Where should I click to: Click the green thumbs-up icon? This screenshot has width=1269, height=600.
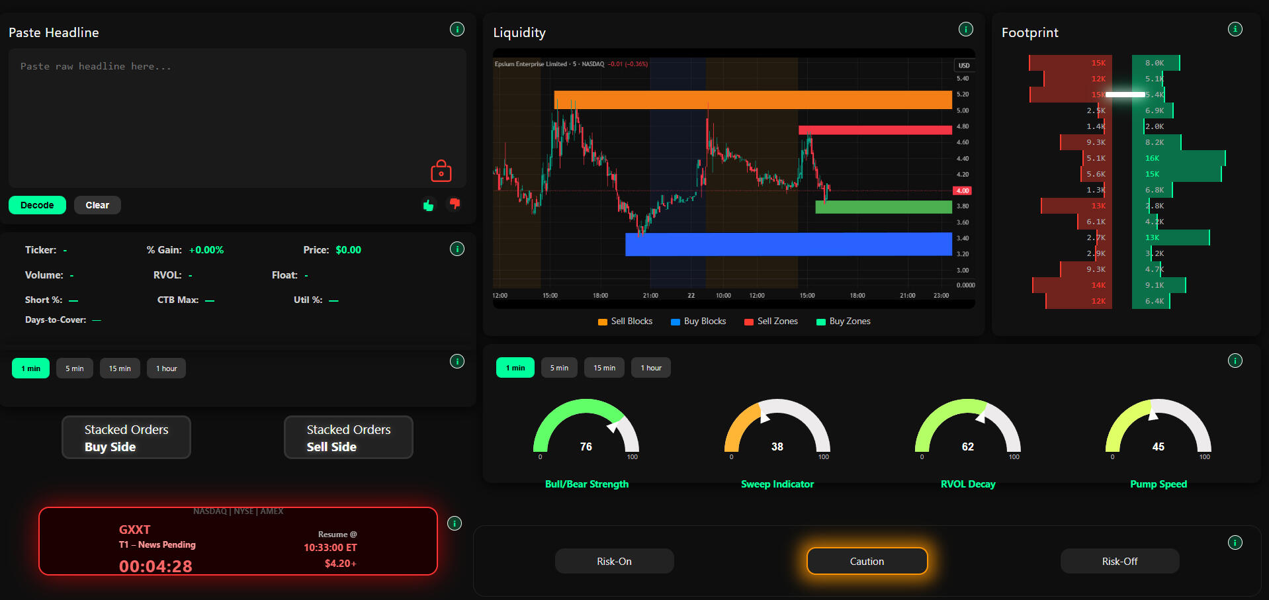(x=428, y=206)
